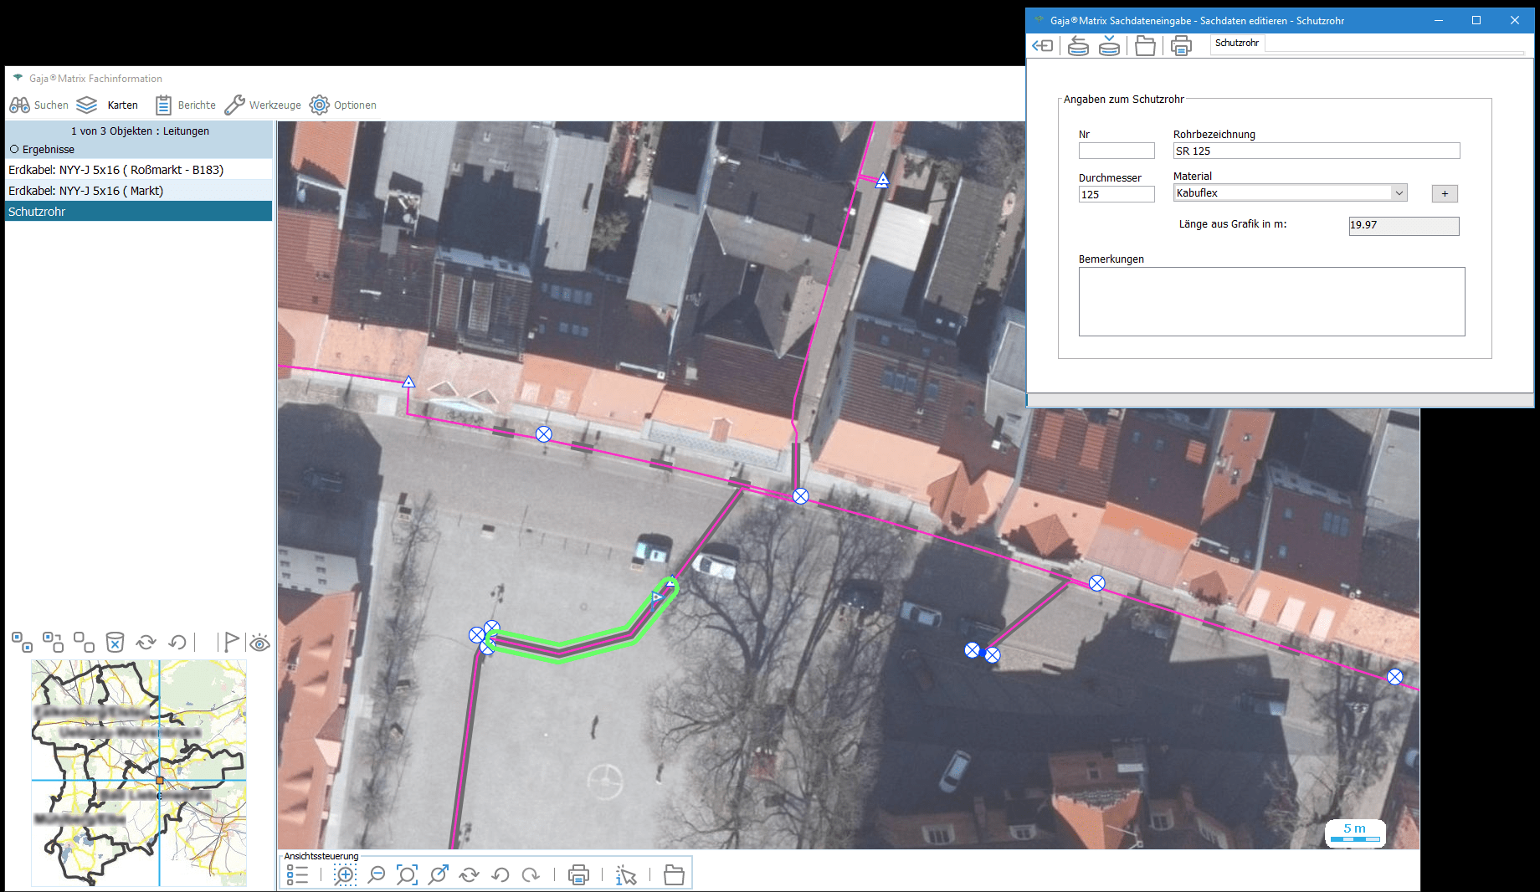Toggle the legend list icon in Ansichtssteuerung
Viewport: 1540px width, 892px height.
tap(297, 875)
